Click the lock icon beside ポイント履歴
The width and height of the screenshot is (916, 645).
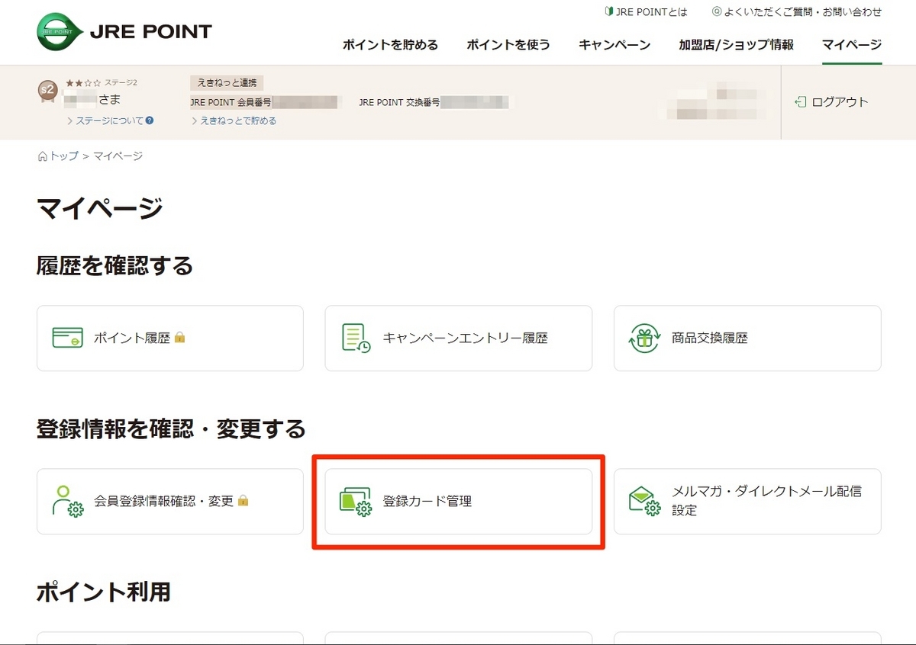click(180, 337)
